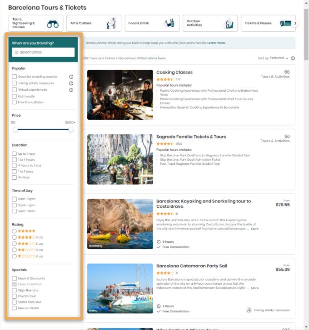Click the binoculars icon on Tours, Sightseeing & Cruises
Viewport: 309px width, 330px height.
coord(53,24)
